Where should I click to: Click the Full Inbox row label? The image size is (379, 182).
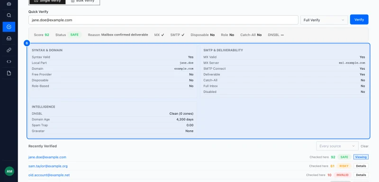pyautogui.click(x=210, y=86)
